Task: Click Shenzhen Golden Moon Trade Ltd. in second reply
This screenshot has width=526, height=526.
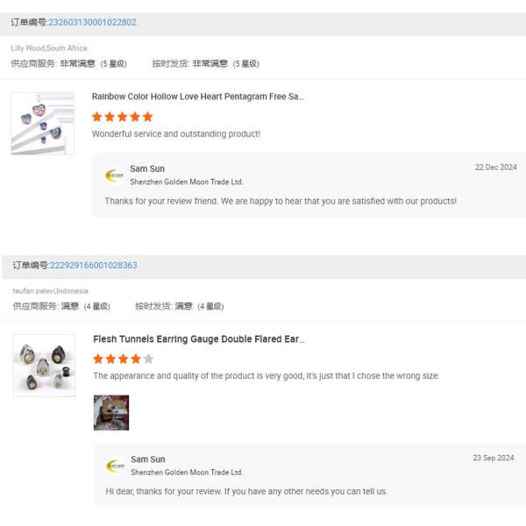Action: (188, 473)
